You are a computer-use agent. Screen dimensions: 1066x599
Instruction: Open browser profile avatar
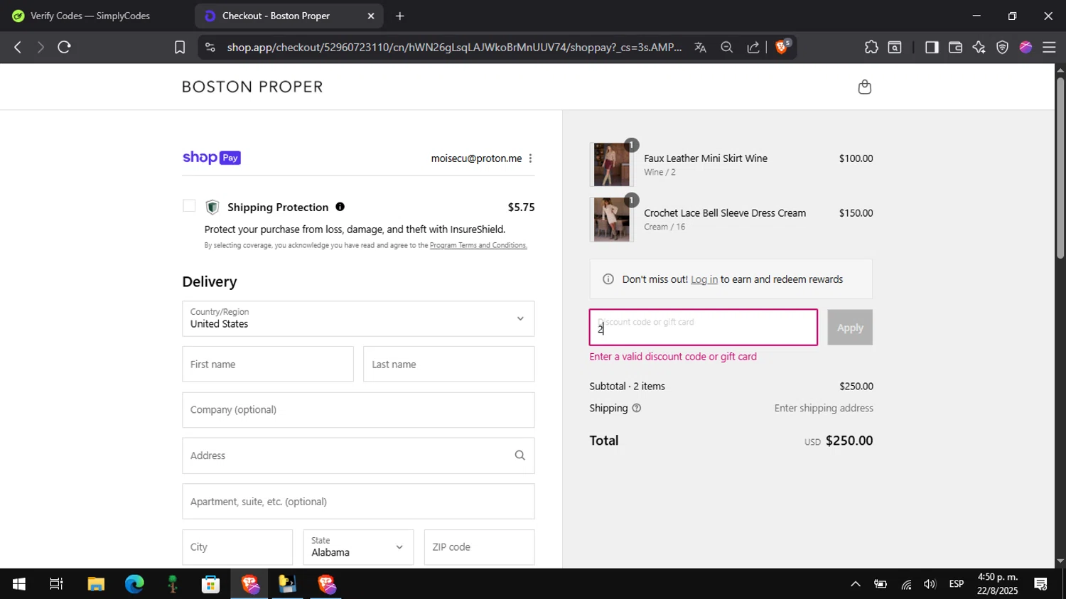point(1025,47)
